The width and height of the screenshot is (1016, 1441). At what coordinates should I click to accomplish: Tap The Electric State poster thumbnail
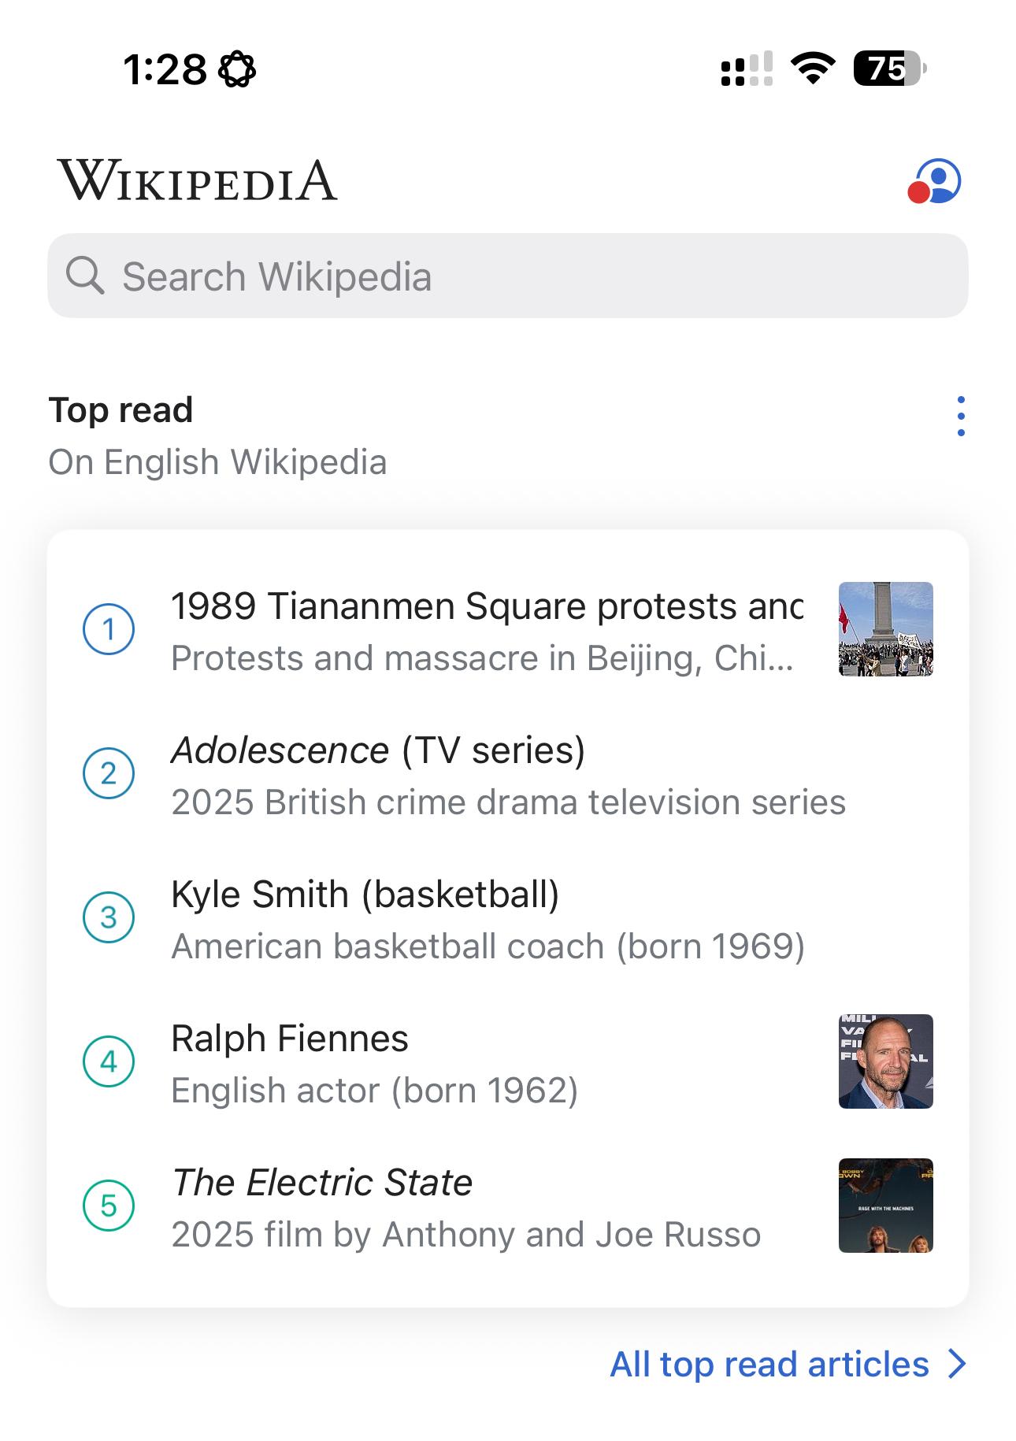pyautogui.click(x=886, y=1206)
